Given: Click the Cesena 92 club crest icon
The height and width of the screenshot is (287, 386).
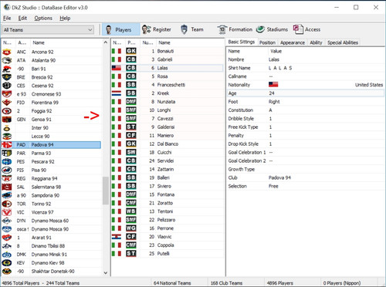Looking at the screenshot, I should (x=7, y=86).
